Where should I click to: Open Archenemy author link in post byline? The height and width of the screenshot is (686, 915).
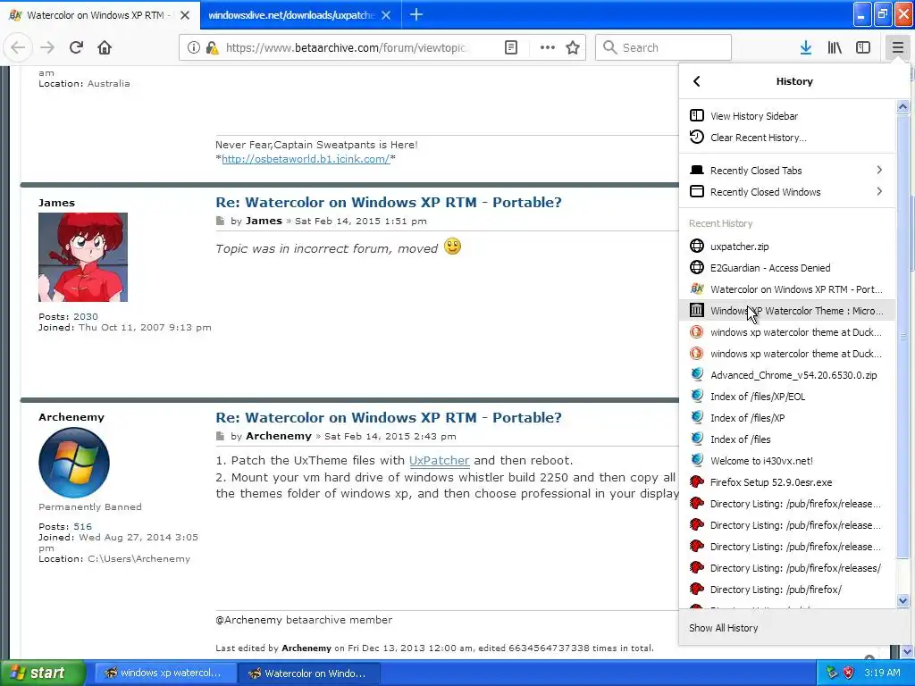pyautogui.click(x=279, y=436)
